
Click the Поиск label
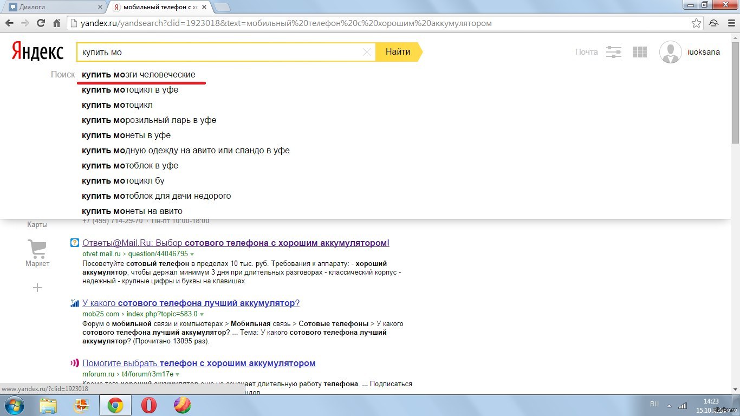point(63,74)
